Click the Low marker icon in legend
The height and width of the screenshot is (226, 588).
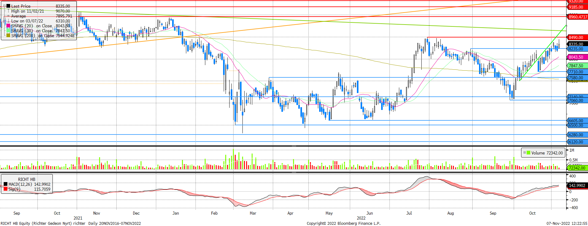point(8,21)
